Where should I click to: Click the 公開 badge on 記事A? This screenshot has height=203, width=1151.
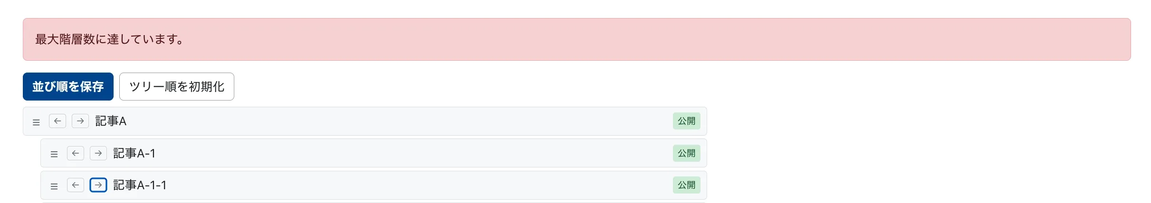click(x=686, y=121)
